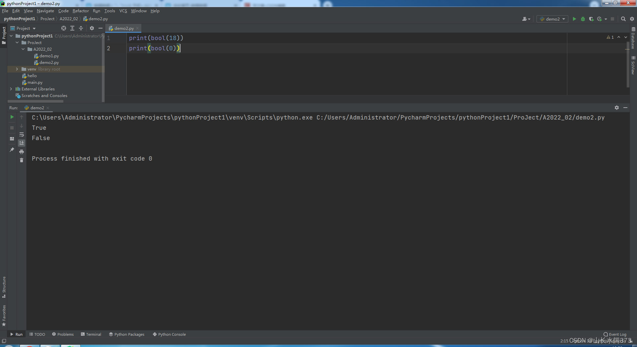Screen dimensions: 637x347
Task: Open the Event Log
Action: 615,334
